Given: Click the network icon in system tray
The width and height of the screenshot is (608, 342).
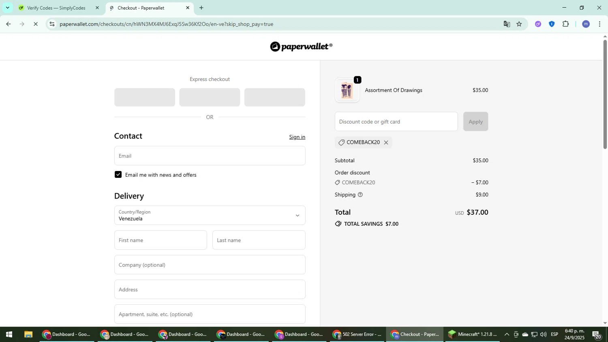Looking at the screenshot, I should [x=534, y=335].
